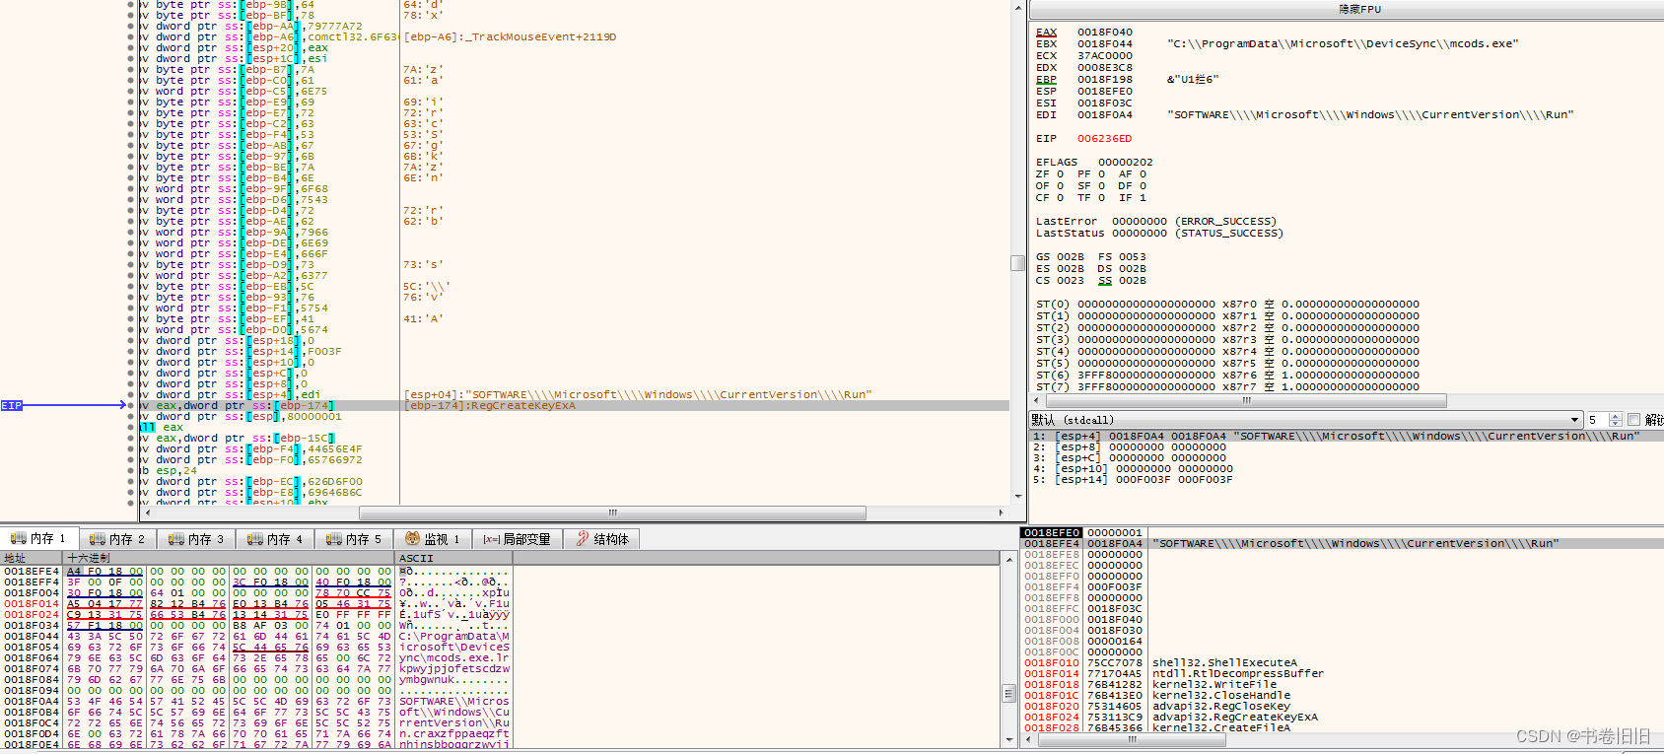Click the IF flag value
Image resolution: width=1664 pixels, height=754 pixels.
click(1144, 198)
